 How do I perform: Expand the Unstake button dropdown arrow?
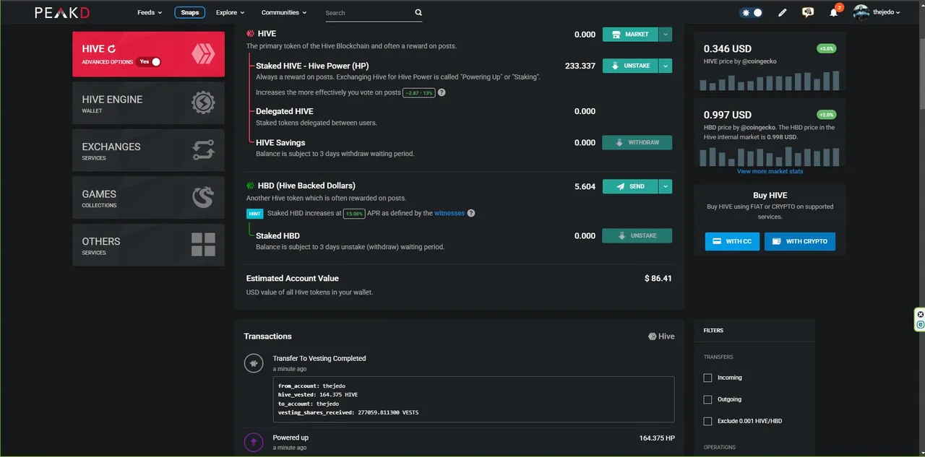pyautogui.click(x=666, y=66)
